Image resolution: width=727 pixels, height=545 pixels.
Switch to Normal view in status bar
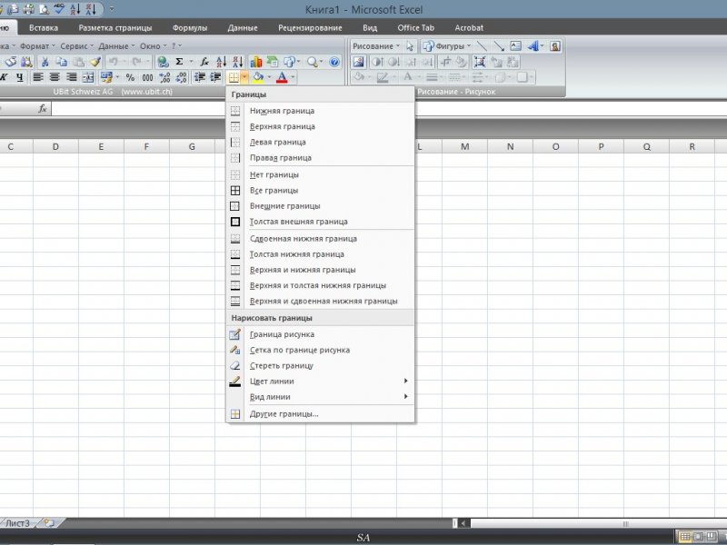click(685, 537)
